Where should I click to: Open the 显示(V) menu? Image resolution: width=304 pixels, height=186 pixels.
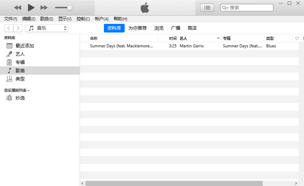[x=65, y=19]
